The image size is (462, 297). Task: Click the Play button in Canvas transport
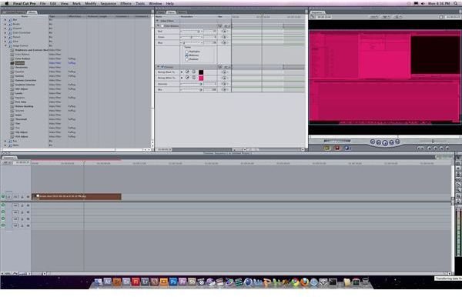coord(385,143)
